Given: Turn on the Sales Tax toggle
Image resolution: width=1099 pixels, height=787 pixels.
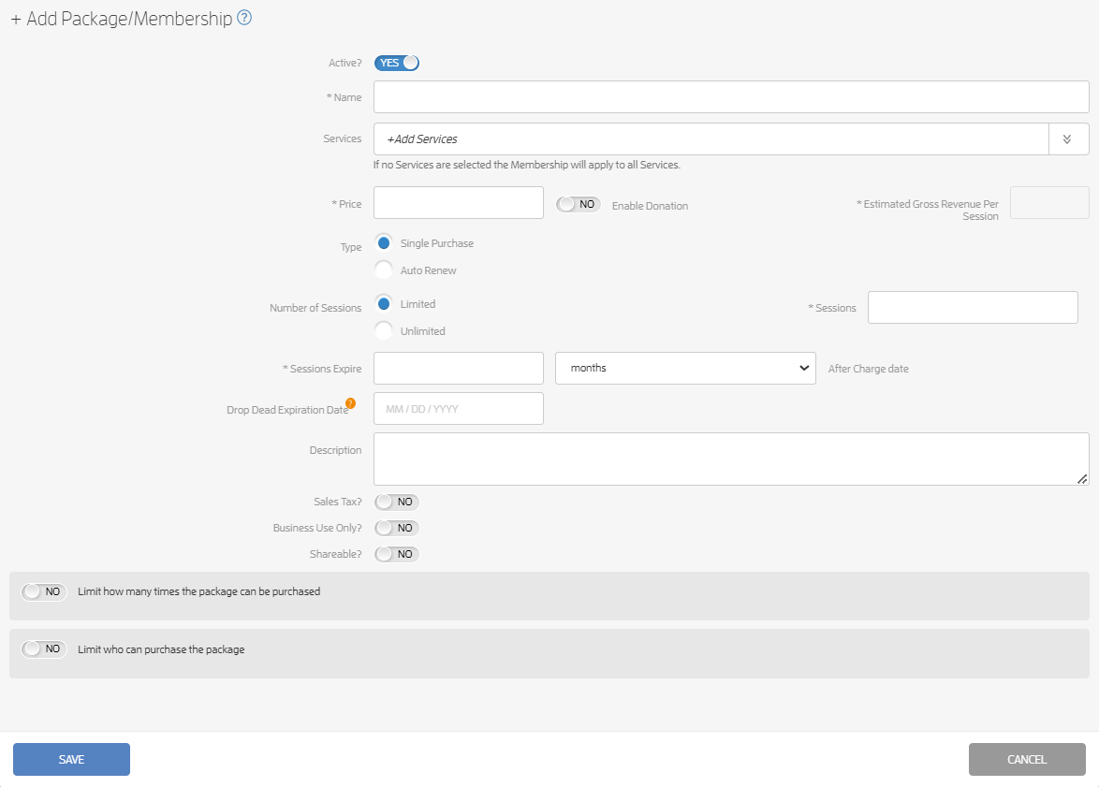Looking at the screenshot, I should [397, 502].
